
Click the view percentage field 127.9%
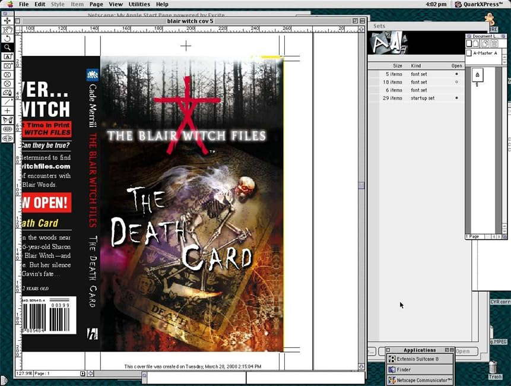pyautogui.click(x=24, y=374)
